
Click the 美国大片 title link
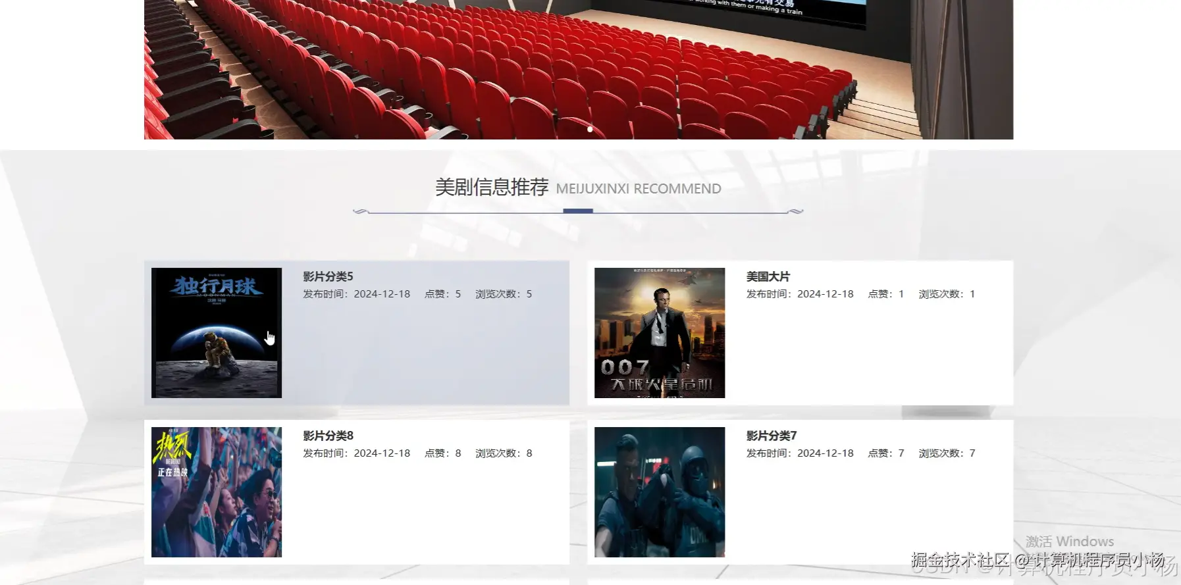click(x=768, y=276)
